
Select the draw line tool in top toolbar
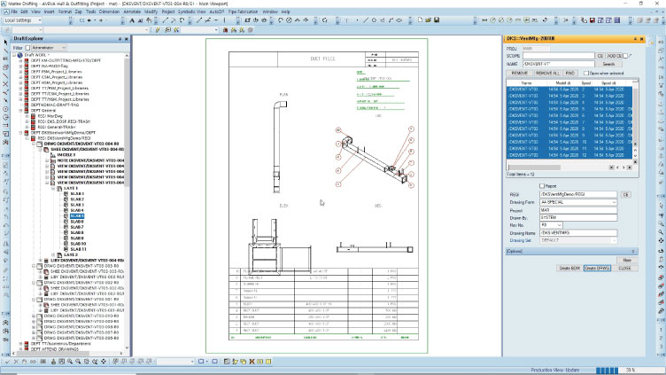[366, 20]
